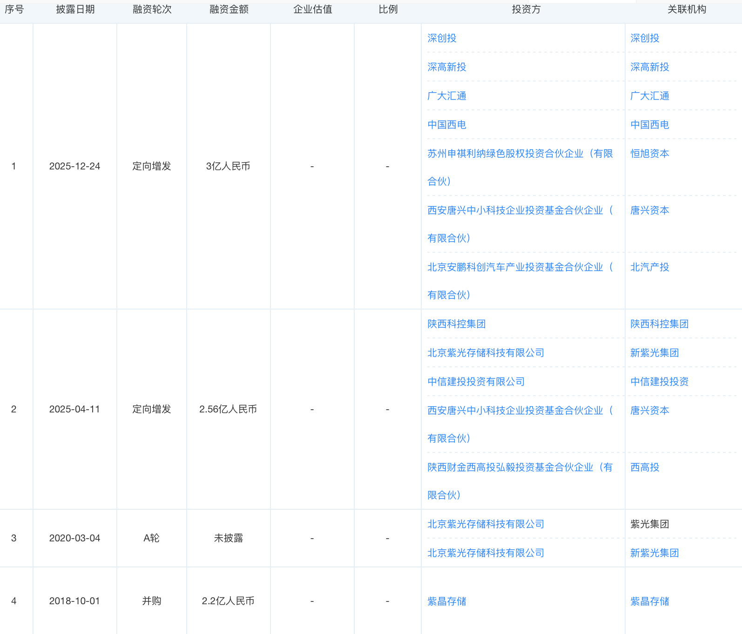This screenshot has width=742, height=634.
Task: Open 唐兴资本 in the 2025-04-11 round
Action: click(650, 411)
